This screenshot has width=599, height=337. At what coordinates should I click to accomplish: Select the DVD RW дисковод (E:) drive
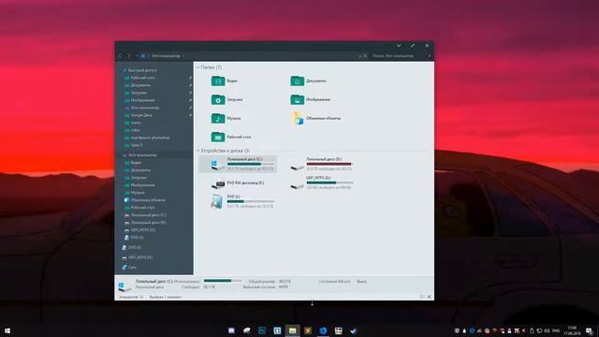pyautogui.click(x=238, y=183)
